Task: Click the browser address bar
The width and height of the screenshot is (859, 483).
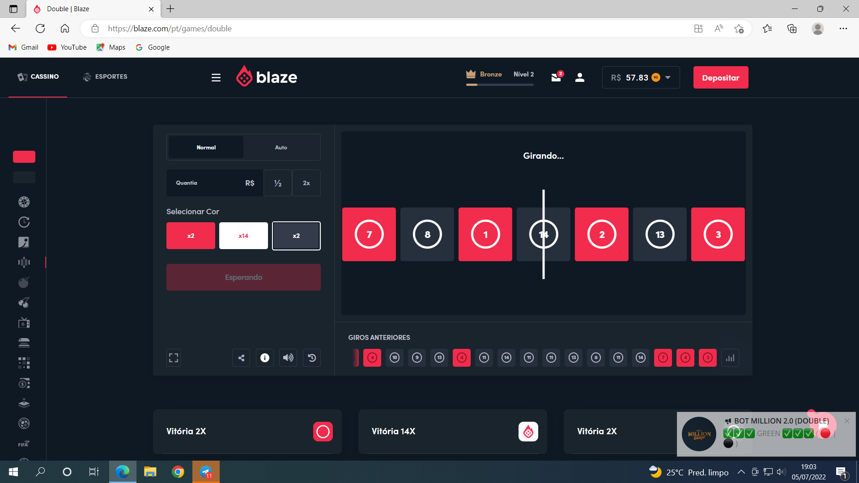Action: tap(394, 29)
